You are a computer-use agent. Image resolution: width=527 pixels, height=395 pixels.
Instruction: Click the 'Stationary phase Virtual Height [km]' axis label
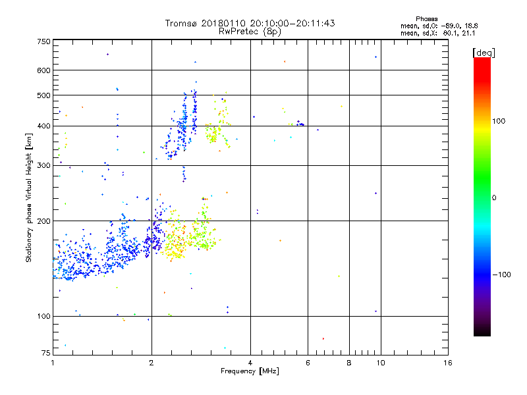[x=29, y=197]
